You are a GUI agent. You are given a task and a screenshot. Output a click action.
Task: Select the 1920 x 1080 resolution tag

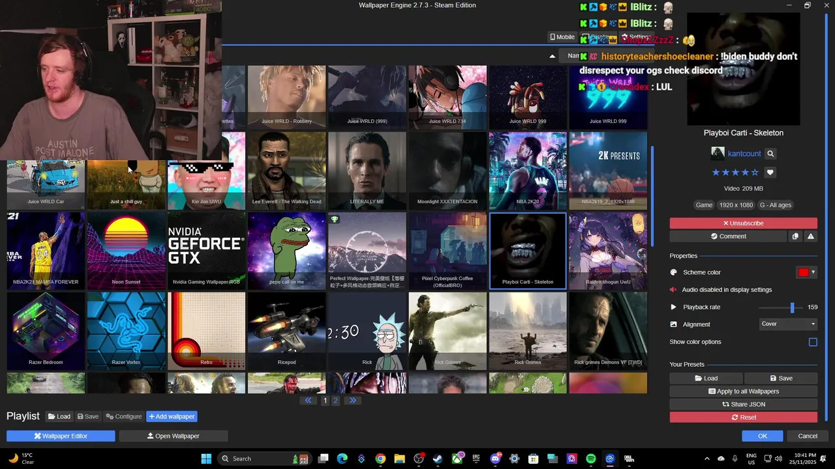coord(736,205)
